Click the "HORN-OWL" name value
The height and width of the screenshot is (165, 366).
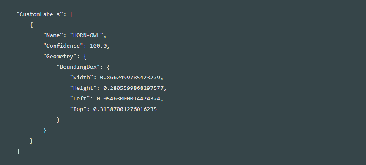click(87, 35)
